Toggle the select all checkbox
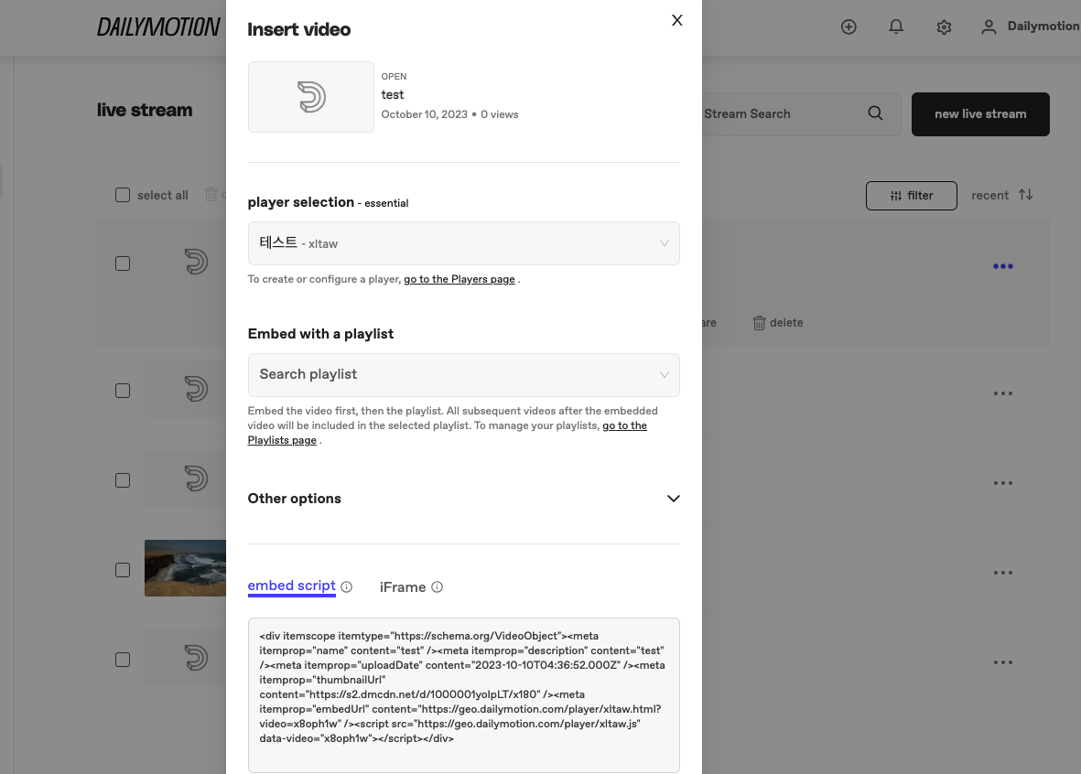 123,194
